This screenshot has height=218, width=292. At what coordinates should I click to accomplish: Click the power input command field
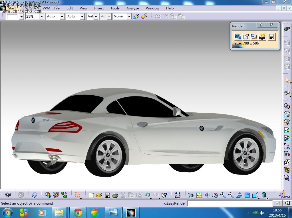tap(230, 203)
